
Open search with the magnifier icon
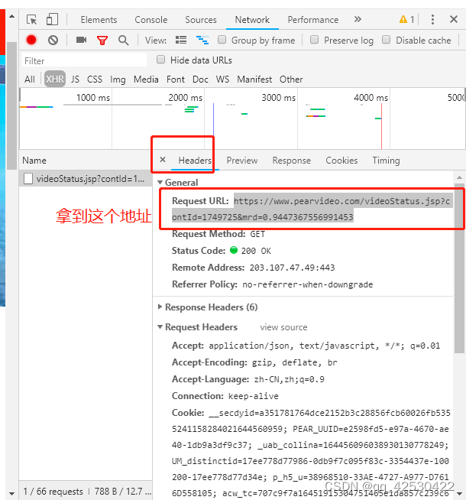pyautogui.click(x=123, y=41)
